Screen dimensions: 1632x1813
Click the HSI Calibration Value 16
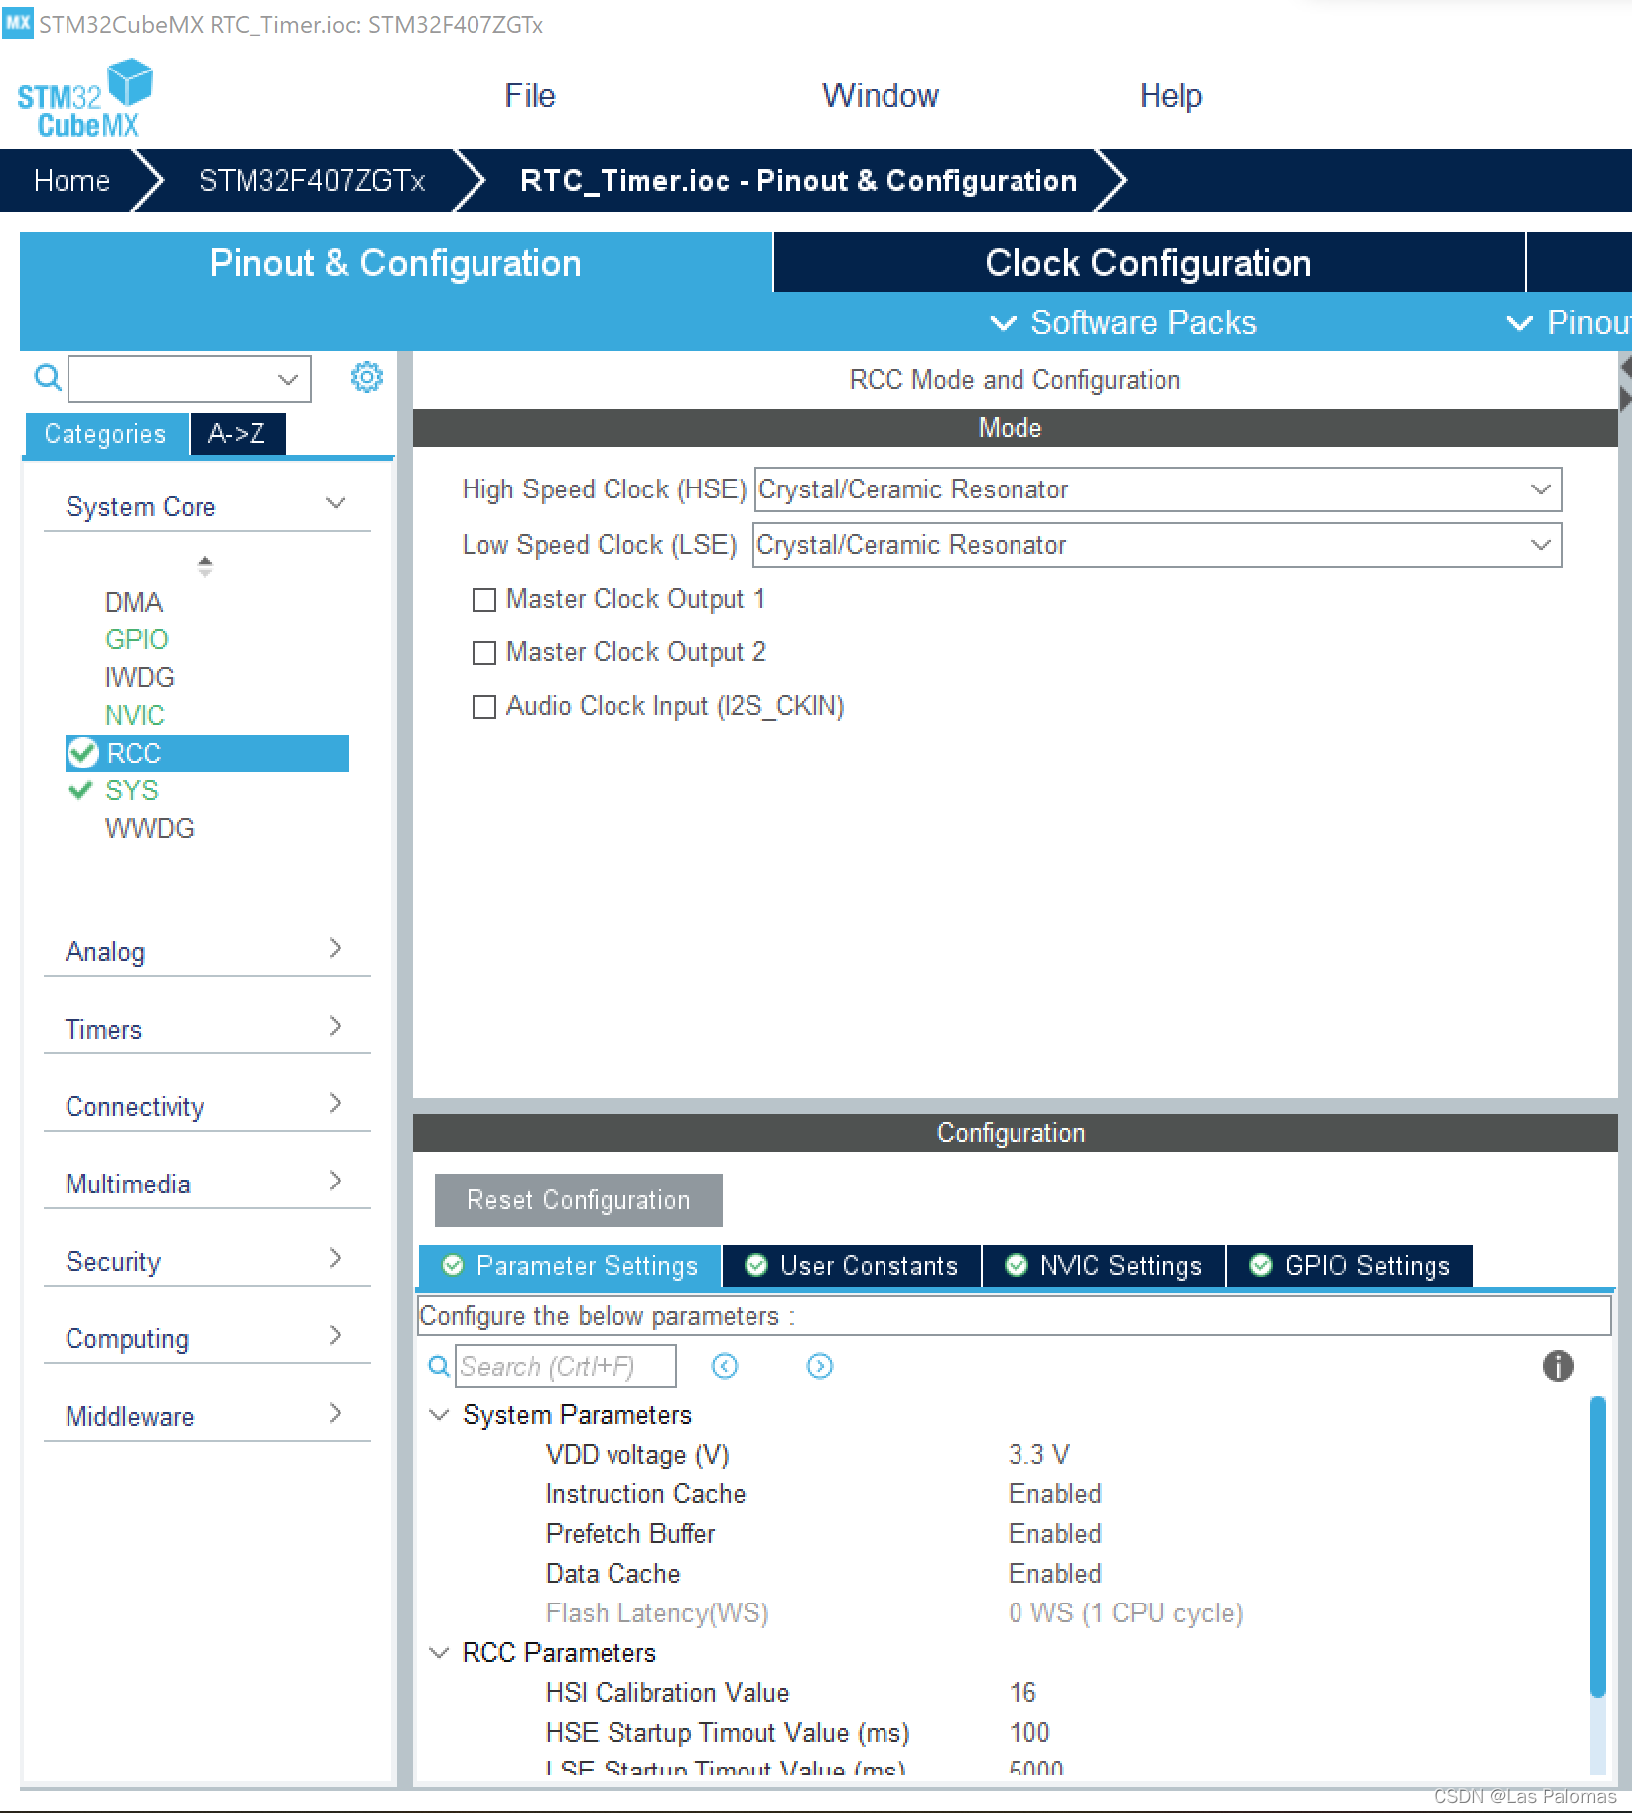point(1022,1693)
